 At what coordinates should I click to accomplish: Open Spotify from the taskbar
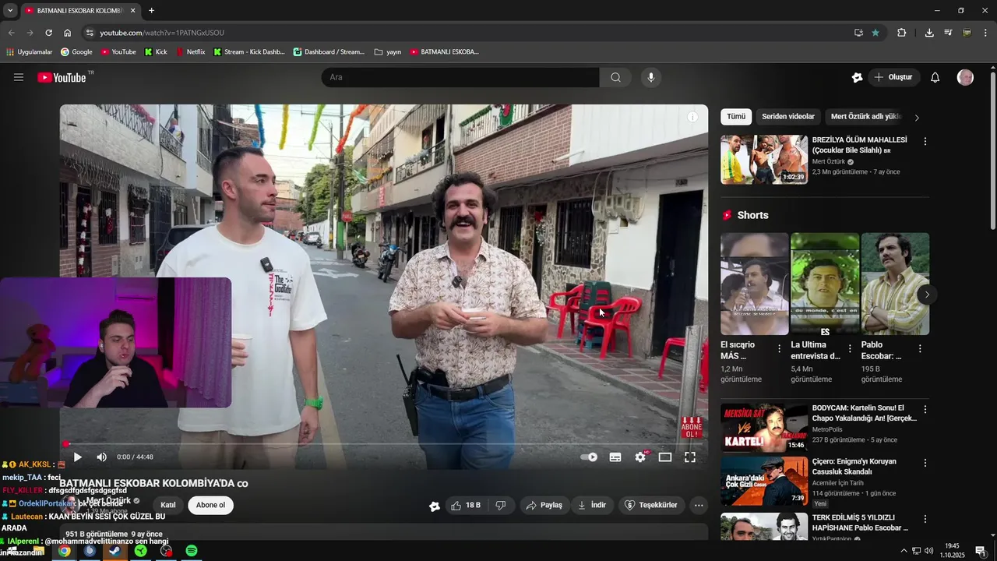[191, 551]
